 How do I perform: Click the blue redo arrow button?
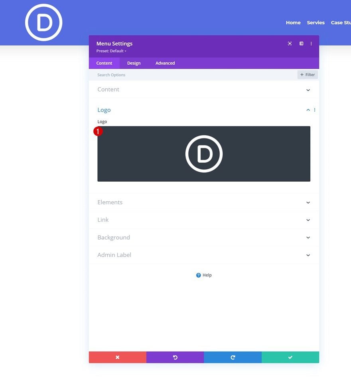[233, 357]
